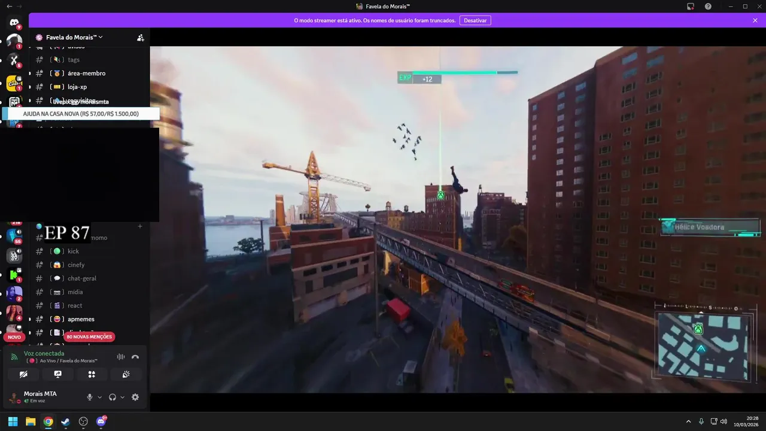The width and height of the screenshot is (766, 431).
Task: Open the server icon with badge 4
Action: (14, 312)
